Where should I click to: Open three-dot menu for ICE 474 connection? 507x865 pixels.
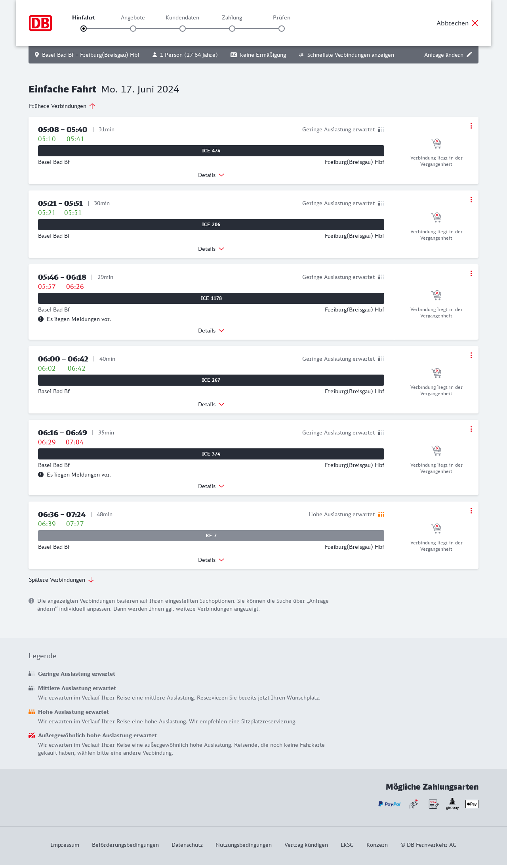tap(471, 126)
